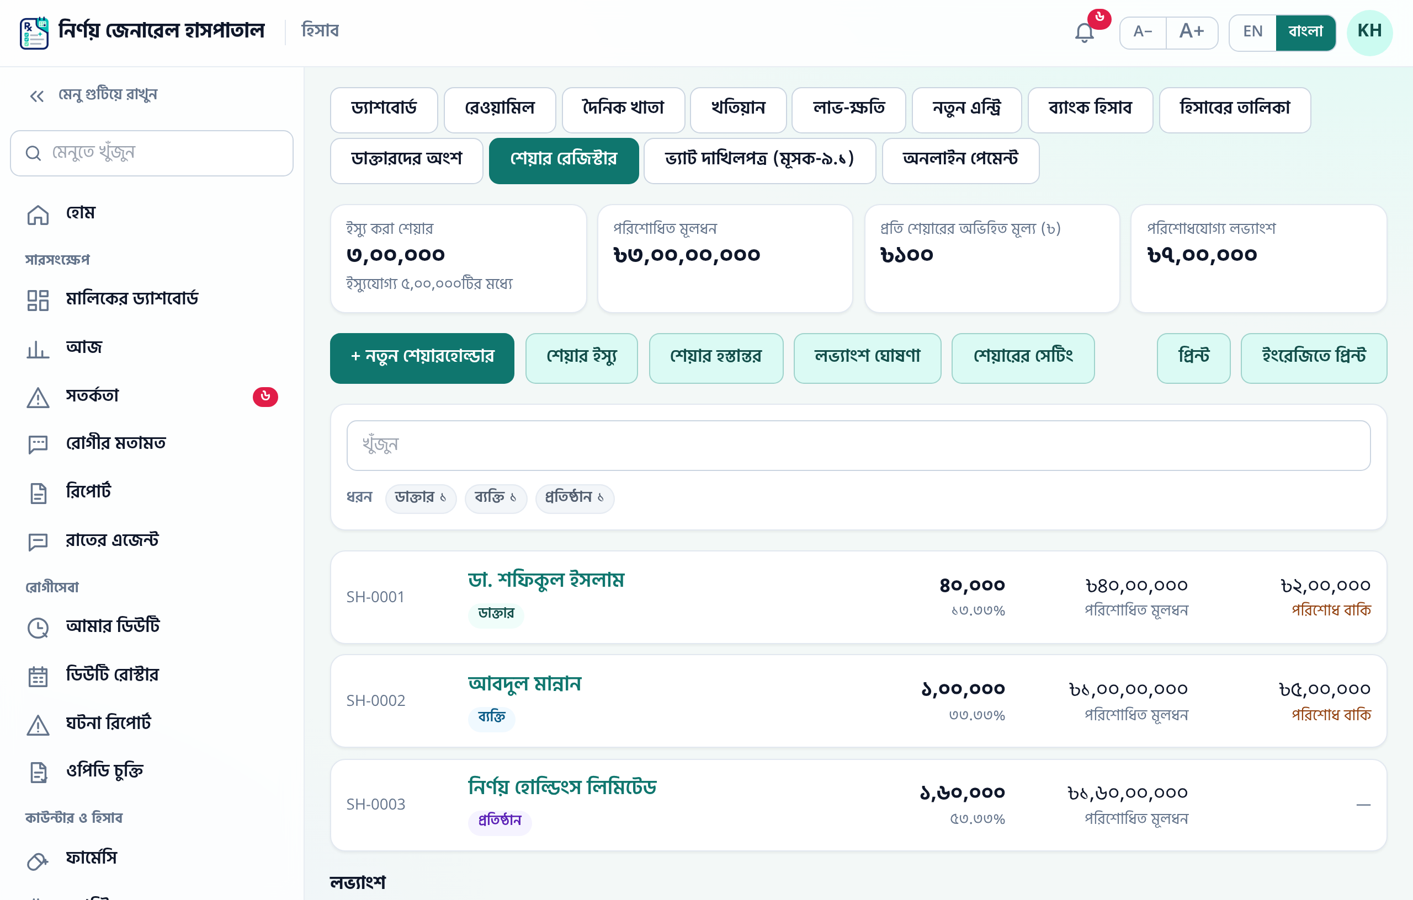Open মালিকের ড্যাশবোর্ড grid icon

(38, 300)
